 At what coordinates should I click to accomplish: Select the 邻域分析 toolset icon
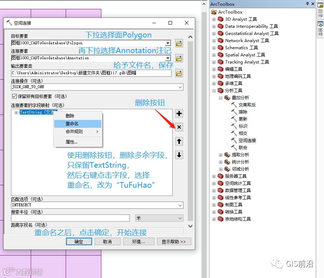pos(227,169)
